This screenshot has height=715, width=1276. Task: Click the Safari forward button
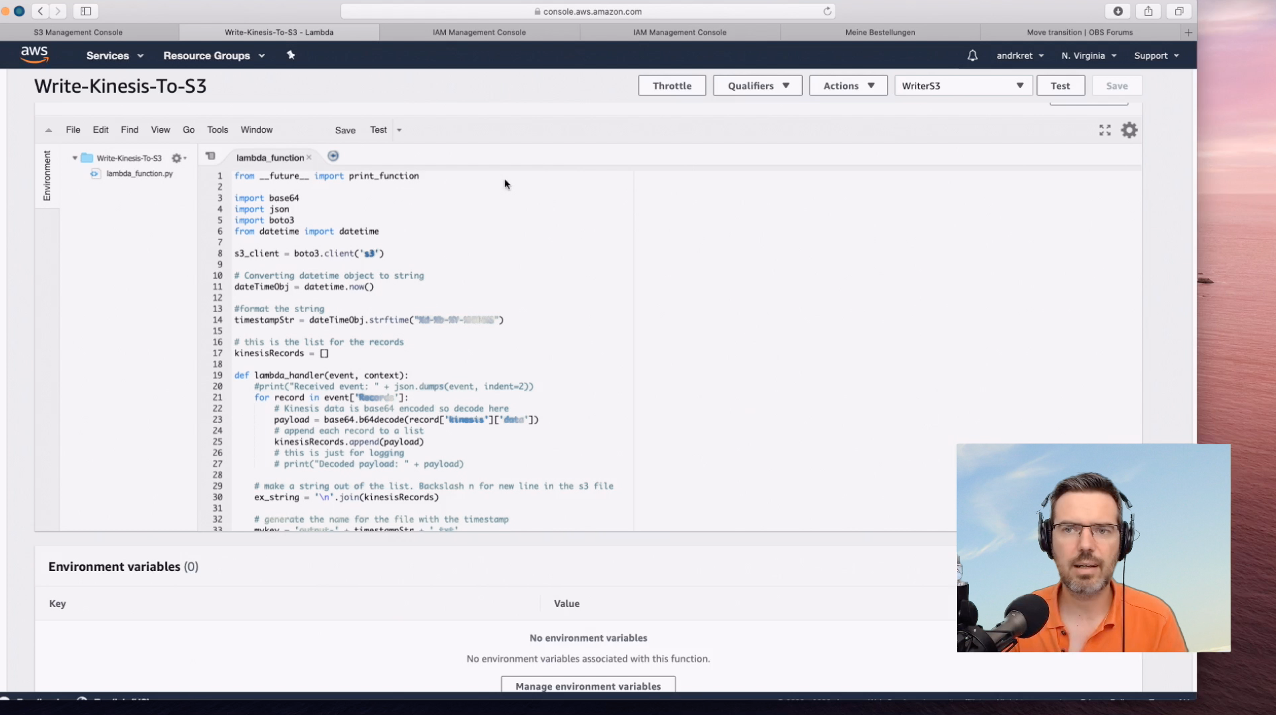click(x=58, y=11)
